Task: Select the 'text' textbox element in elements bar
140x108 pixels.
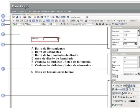Action: pyautogui.click(x=17, y=21)
